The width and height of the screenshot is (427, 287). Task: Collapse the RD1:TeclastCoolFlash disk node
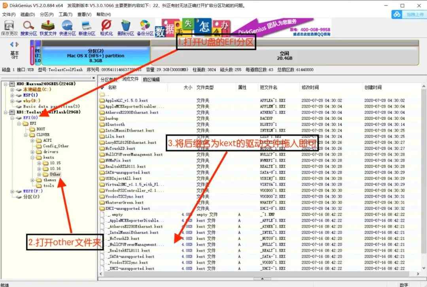(x=6, y=112)
